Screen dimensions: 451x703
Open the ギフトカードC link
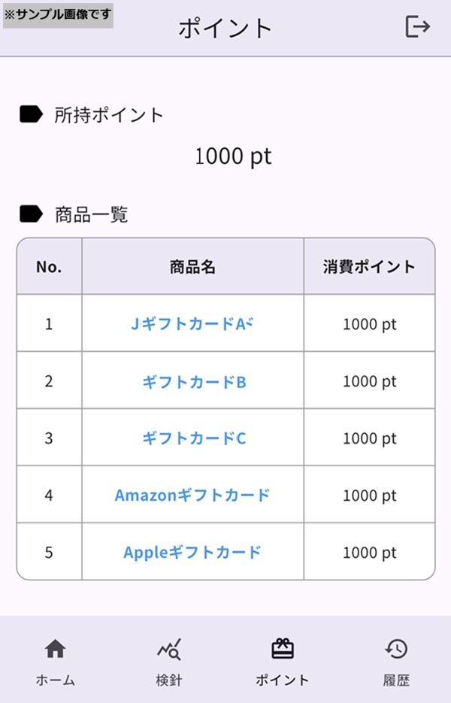coord(192,438)
